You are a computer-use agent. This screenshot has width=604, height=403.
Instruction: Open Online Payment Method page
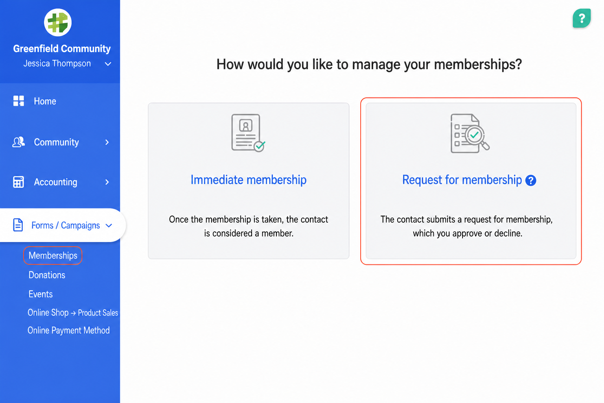pos(68,331)
